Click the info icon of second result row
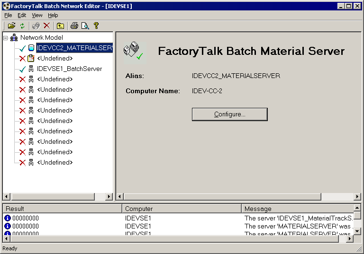 pyautogui.click(x=8, y=226)
